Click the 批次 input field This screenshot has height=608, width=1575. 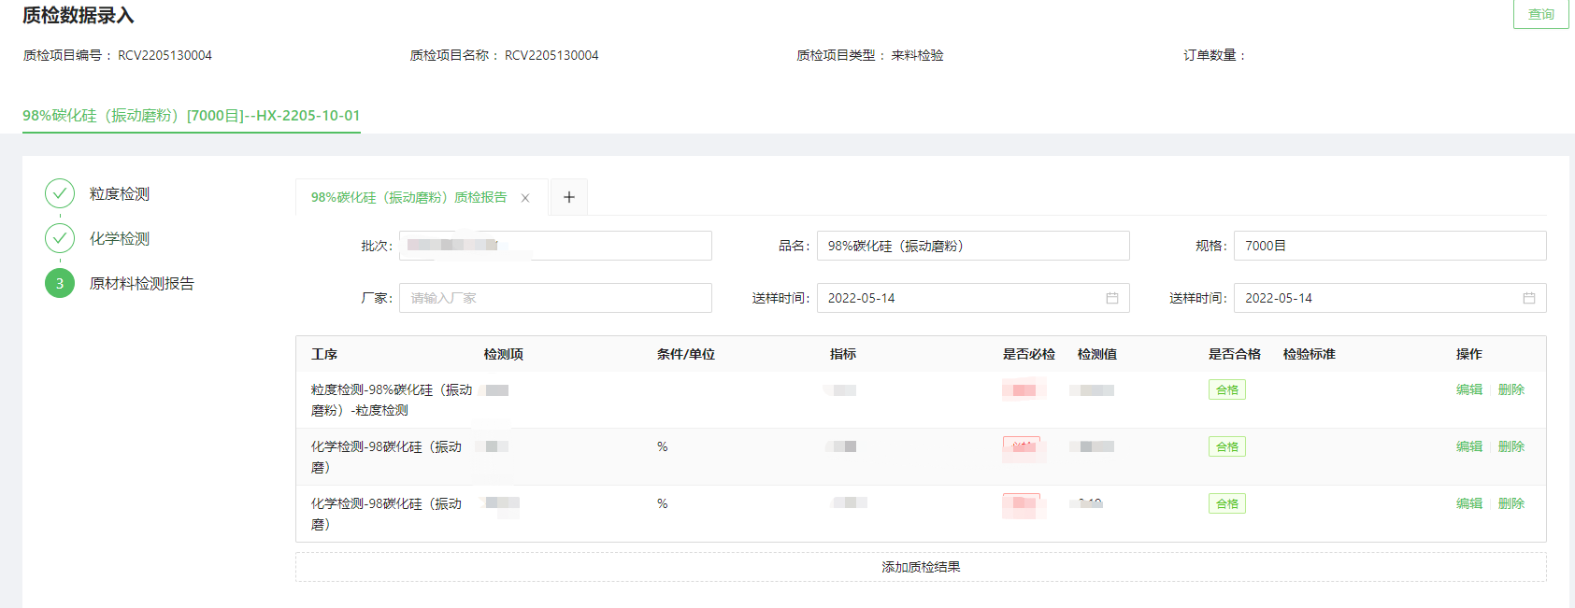point(555,246)
